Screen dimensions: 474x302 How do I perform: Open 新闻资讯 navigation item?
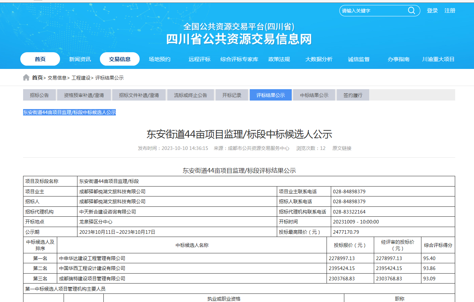[80, 59]
